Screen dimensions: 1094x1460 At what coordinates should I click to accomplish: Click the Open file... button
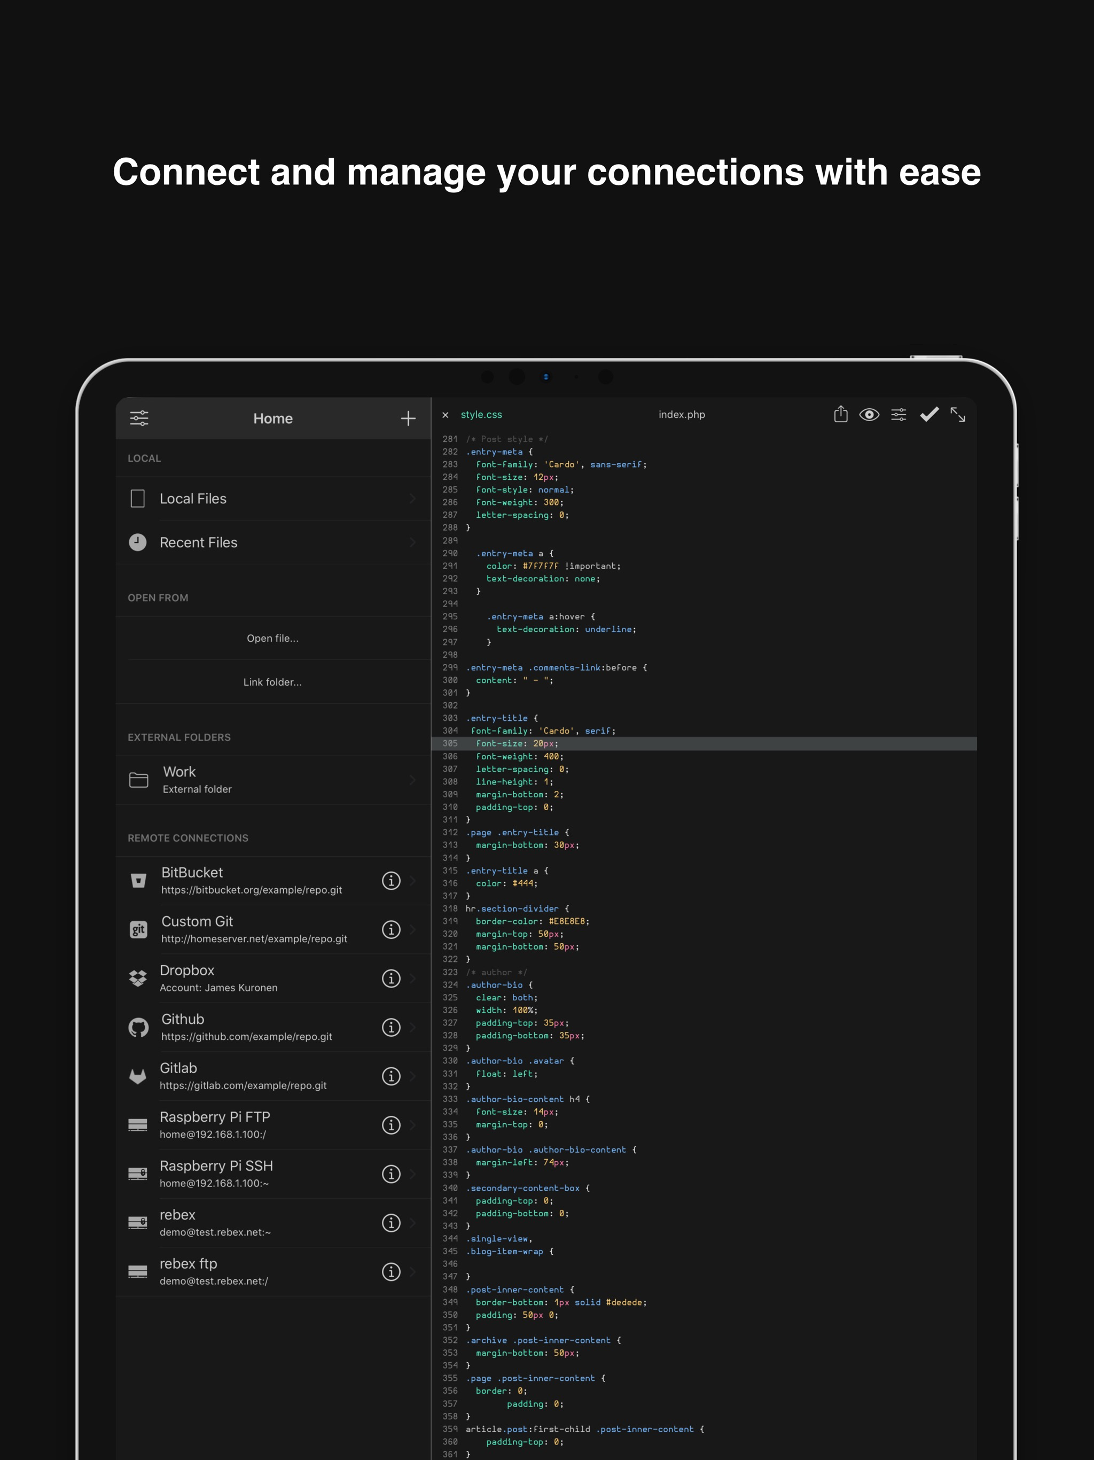point(272,638)
